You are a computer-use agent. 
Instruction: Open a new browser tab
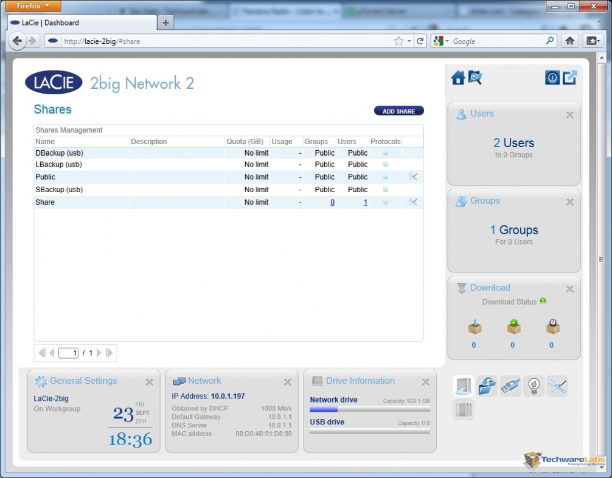point(165,23)
